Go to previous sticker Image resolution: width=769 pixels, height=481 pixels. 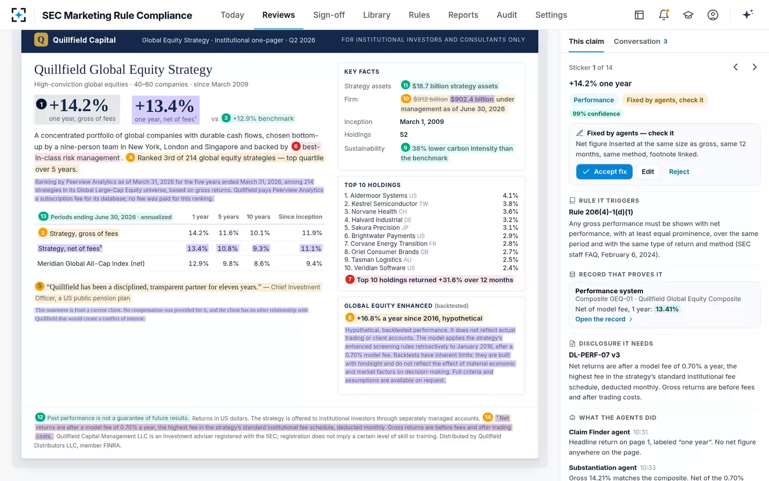[x=735, y=67]
